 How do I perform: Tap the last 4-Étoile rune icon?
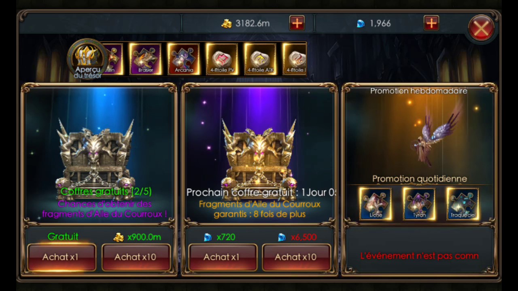tap(295, 59)
